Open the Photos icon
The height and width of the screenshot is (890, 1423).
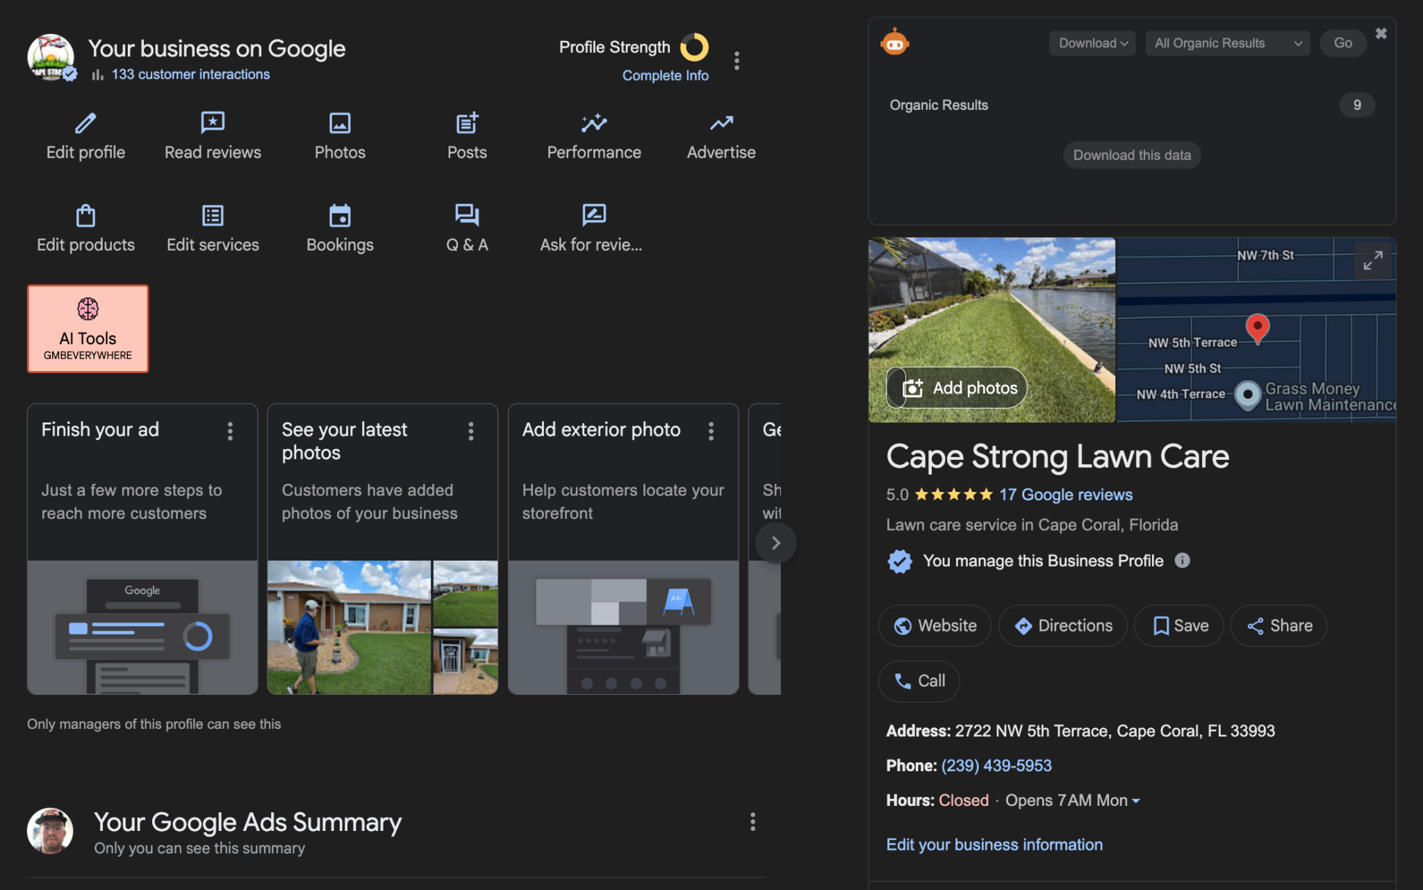pos(340,123)
